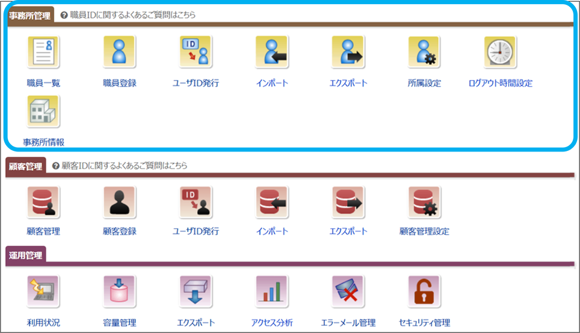
Task: Click the エラーメール管理 icon
Action: (x=348, y=292)
